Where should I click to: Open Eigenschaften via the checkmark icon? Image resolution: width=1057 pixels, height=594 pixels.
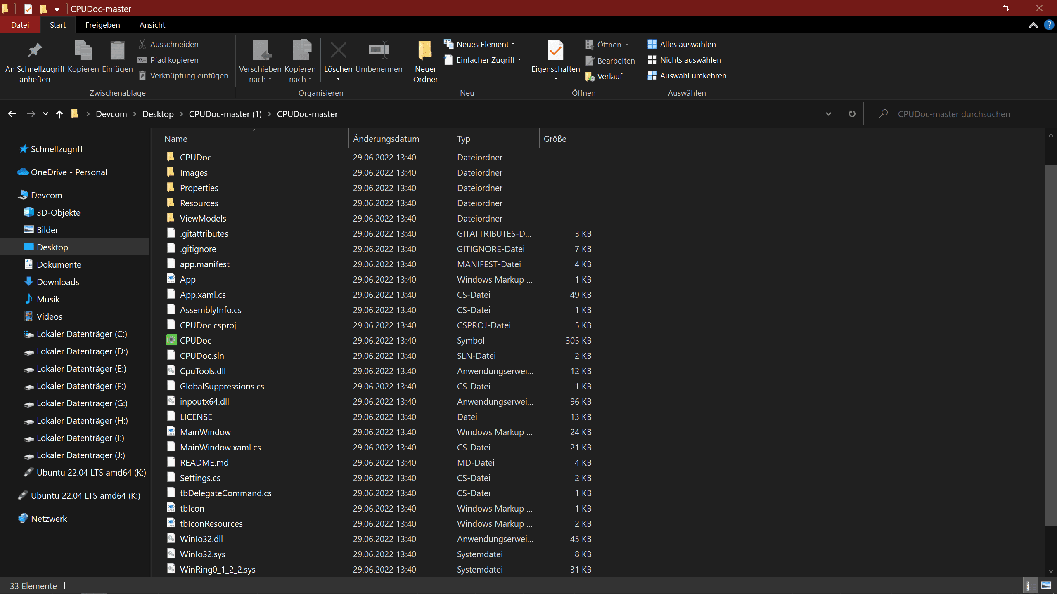(555, 51)
